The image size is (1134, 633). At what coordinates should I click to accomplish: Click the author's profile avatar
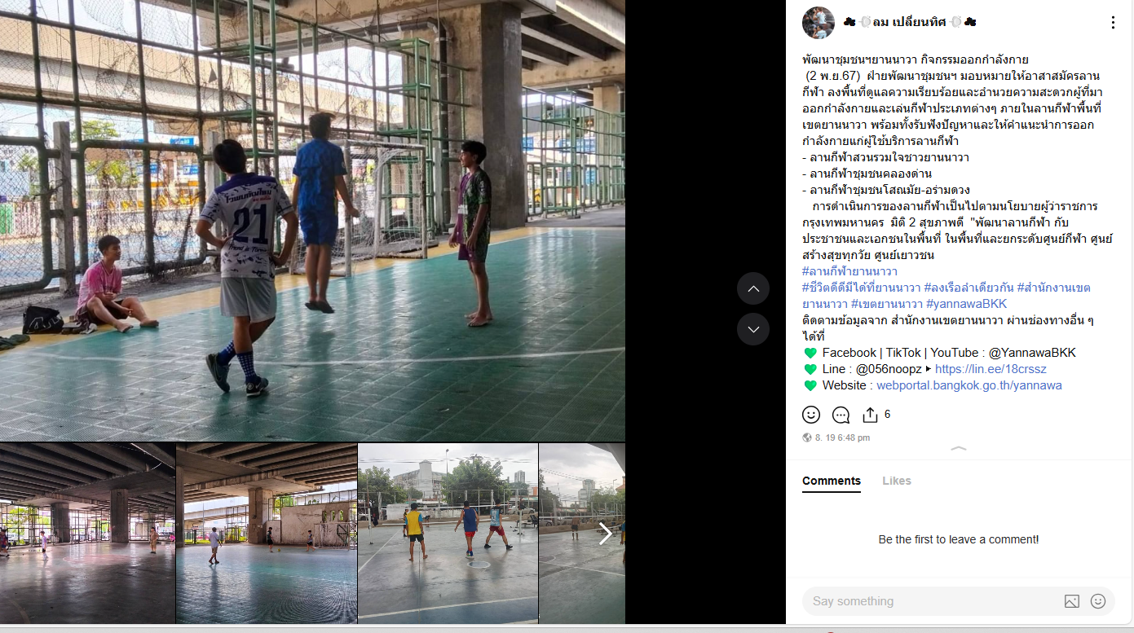819,23
